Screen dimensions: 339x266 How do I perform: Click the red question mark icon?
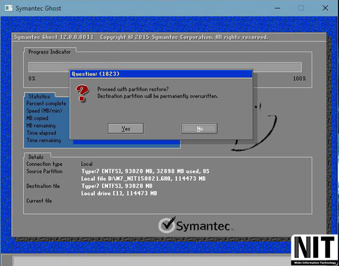pyautogui.click(x=82, y=93)
